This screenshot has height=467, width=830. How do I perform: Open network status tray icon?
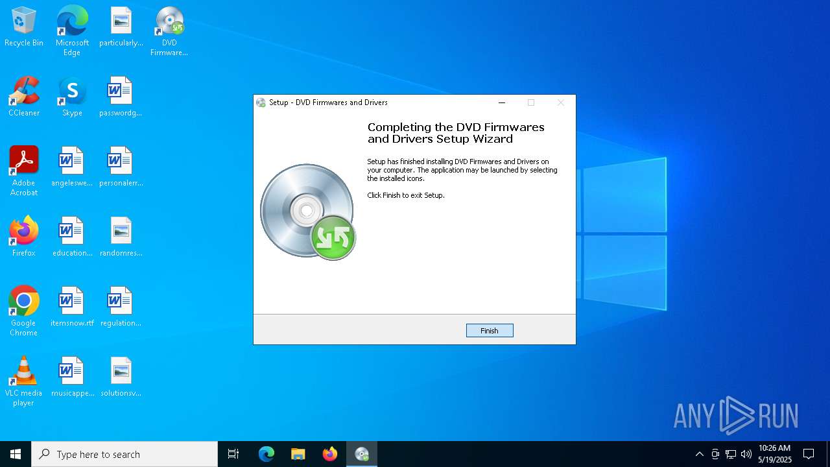(x=731, y=454)
